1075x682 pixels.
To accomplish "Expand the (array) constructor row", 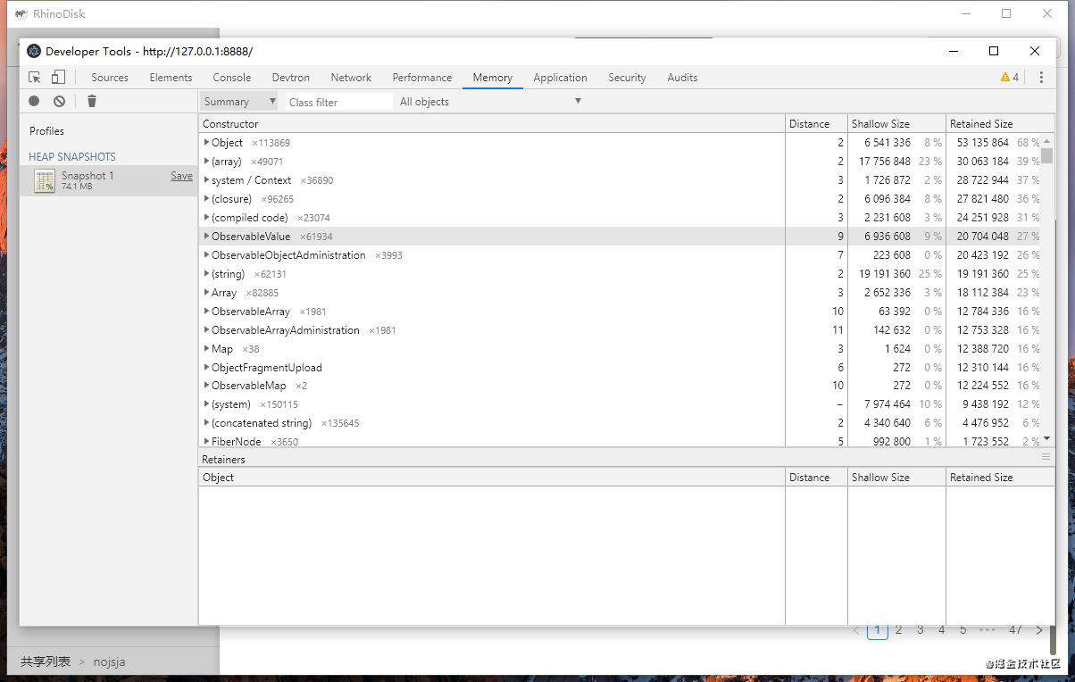I will click(x=206, y=161).
